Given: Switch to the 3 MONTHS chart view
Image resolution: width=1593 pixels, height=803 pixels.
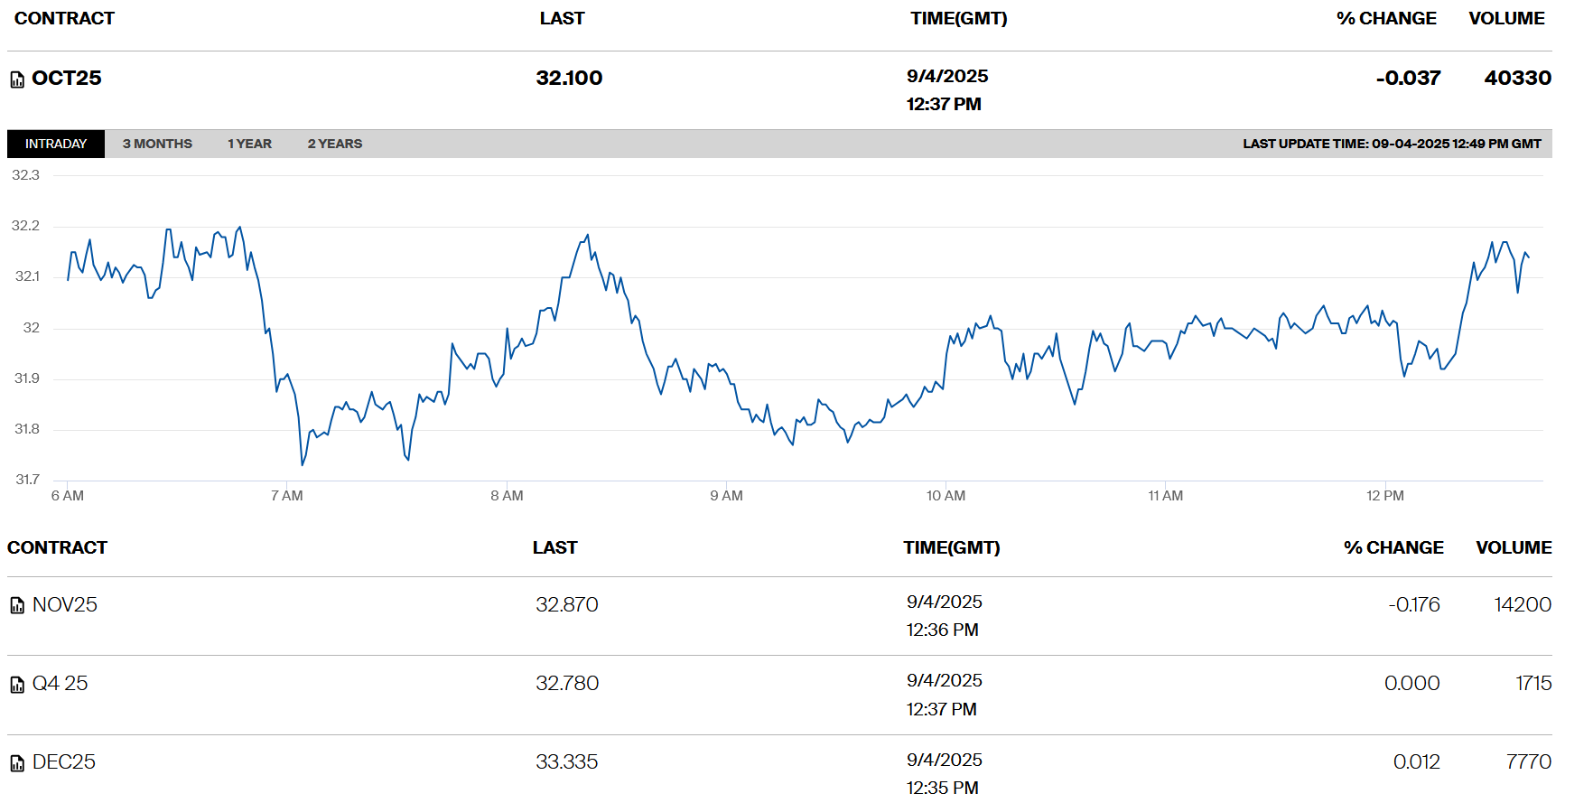Looking at the screenshot, I should (x=157, y=144).
